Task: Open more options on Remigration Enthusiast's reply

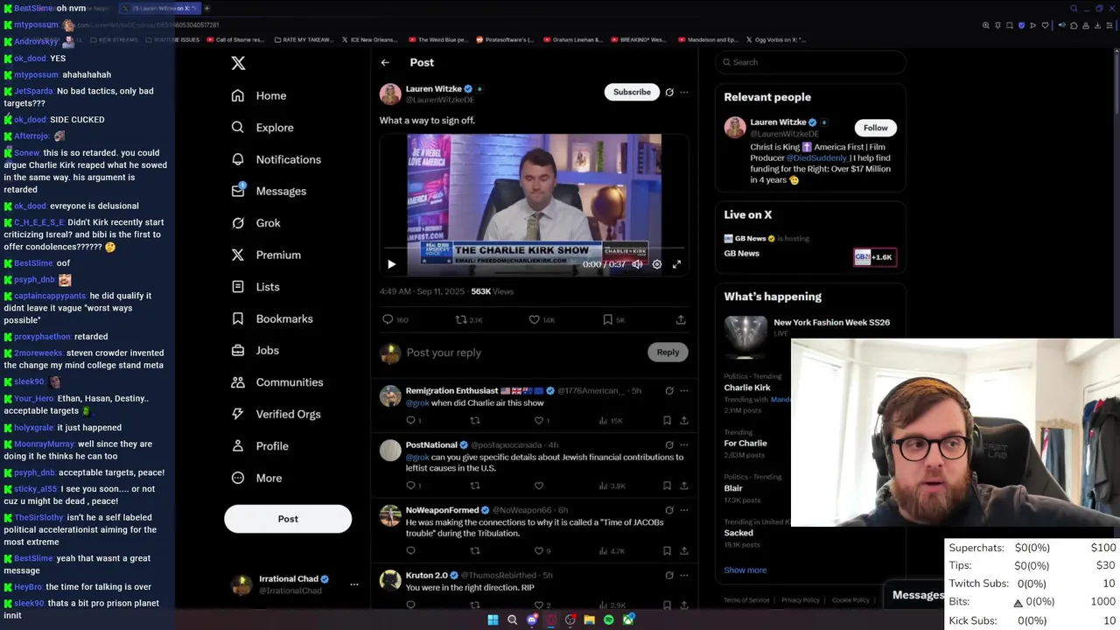Action: (684, 391)
